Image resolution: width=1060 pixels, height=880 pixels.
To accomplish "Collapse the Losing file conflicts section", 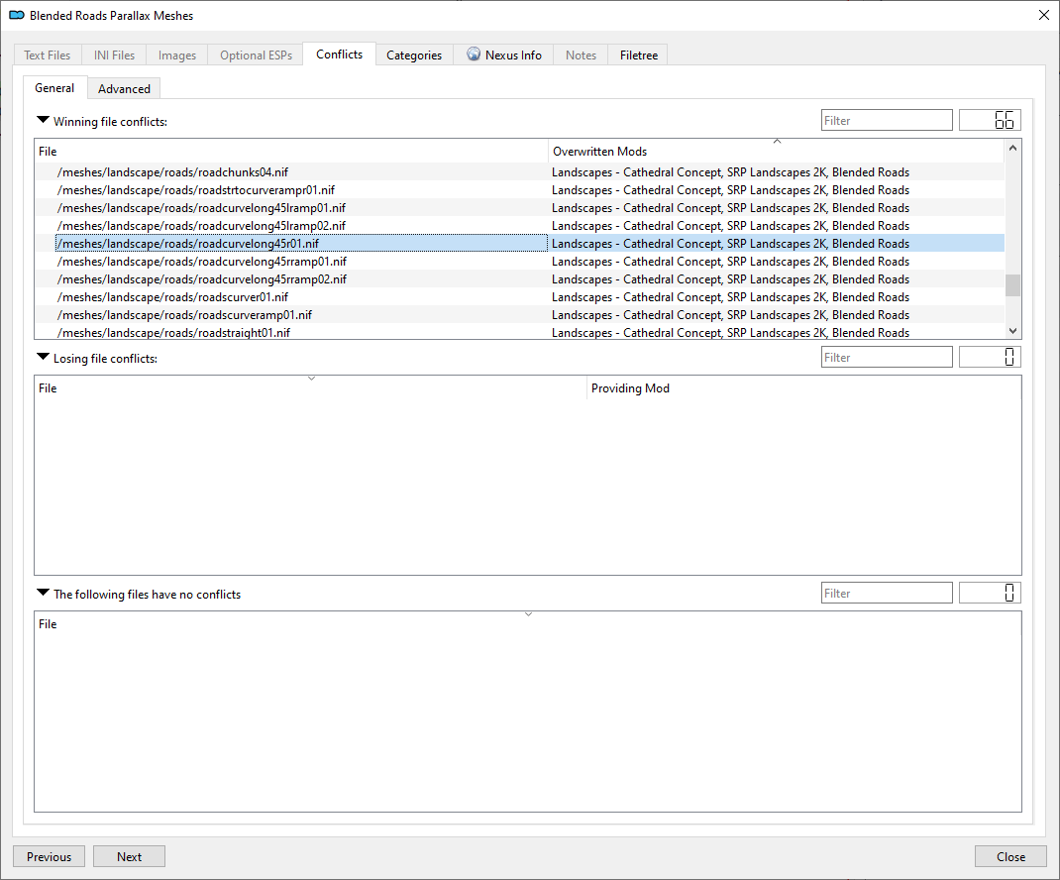I will coord(43,357).
